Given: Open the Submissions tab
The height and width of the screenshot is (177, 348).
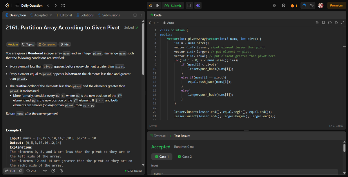Looking at the screenshot, I should pos(109,15).
